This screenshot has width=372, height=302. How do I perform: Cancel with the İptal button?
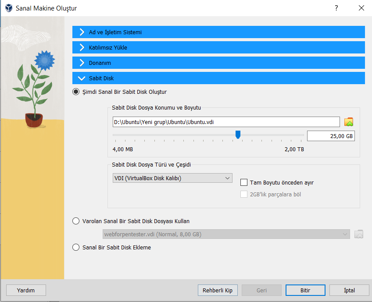(x=349, y=290)
